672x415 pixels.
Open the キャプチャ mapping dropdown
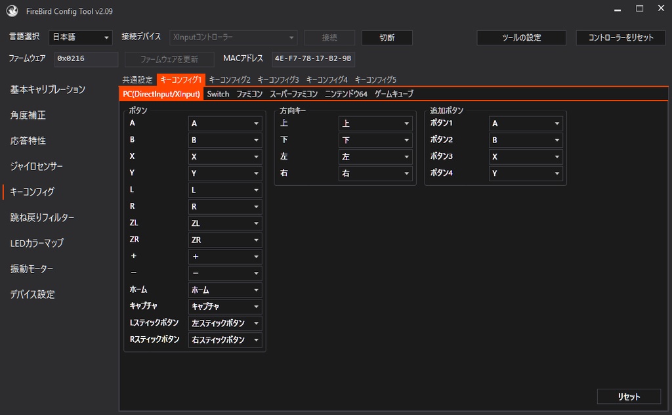pyautogui.click(x=224, y=307)
